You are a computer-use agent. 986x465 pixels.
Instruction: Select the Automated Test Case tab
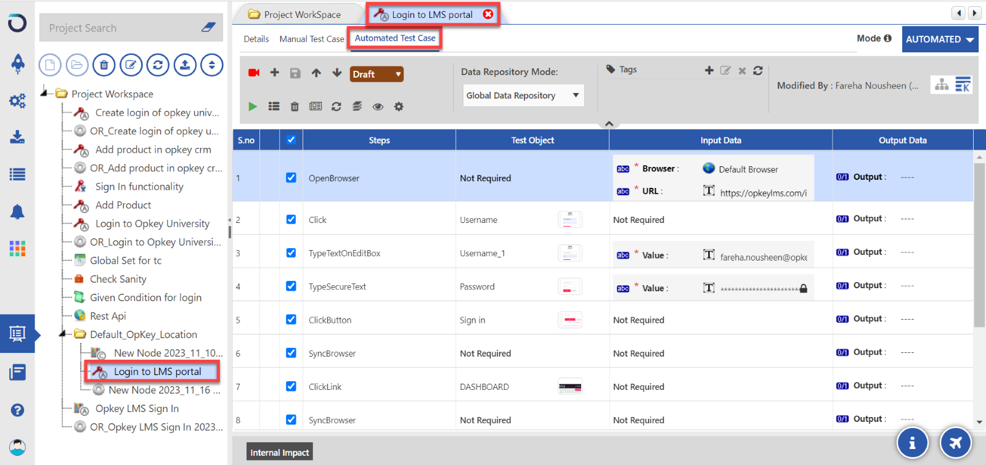click(395, 38)
